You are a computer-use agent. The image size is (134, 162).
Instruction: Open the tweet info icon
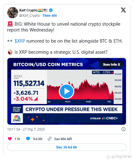click(x=124, y=129)
